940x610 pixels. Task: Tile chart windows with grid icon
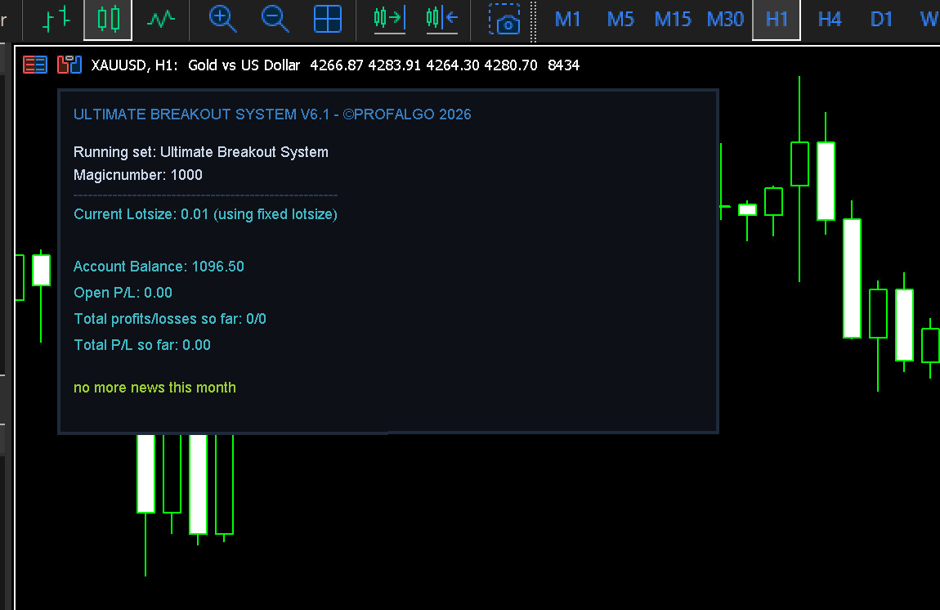[328, 19]
